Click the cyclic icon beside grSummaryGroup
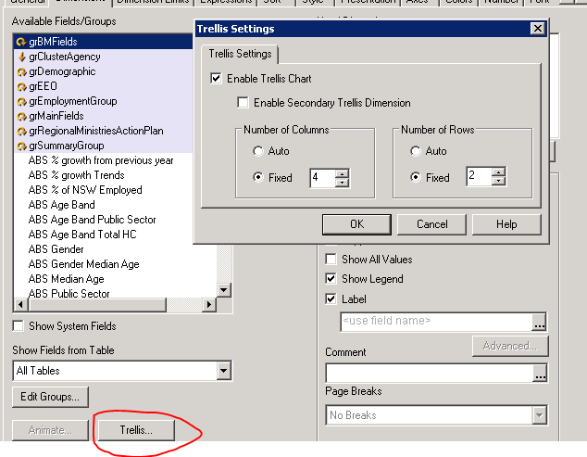This screenshot has height=457, width=587. click(x=21, y=146)
